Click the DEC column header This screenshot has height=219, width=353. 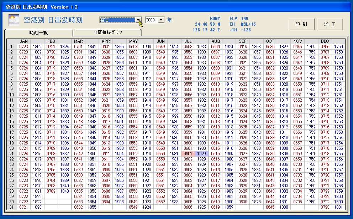coord(325,41)
